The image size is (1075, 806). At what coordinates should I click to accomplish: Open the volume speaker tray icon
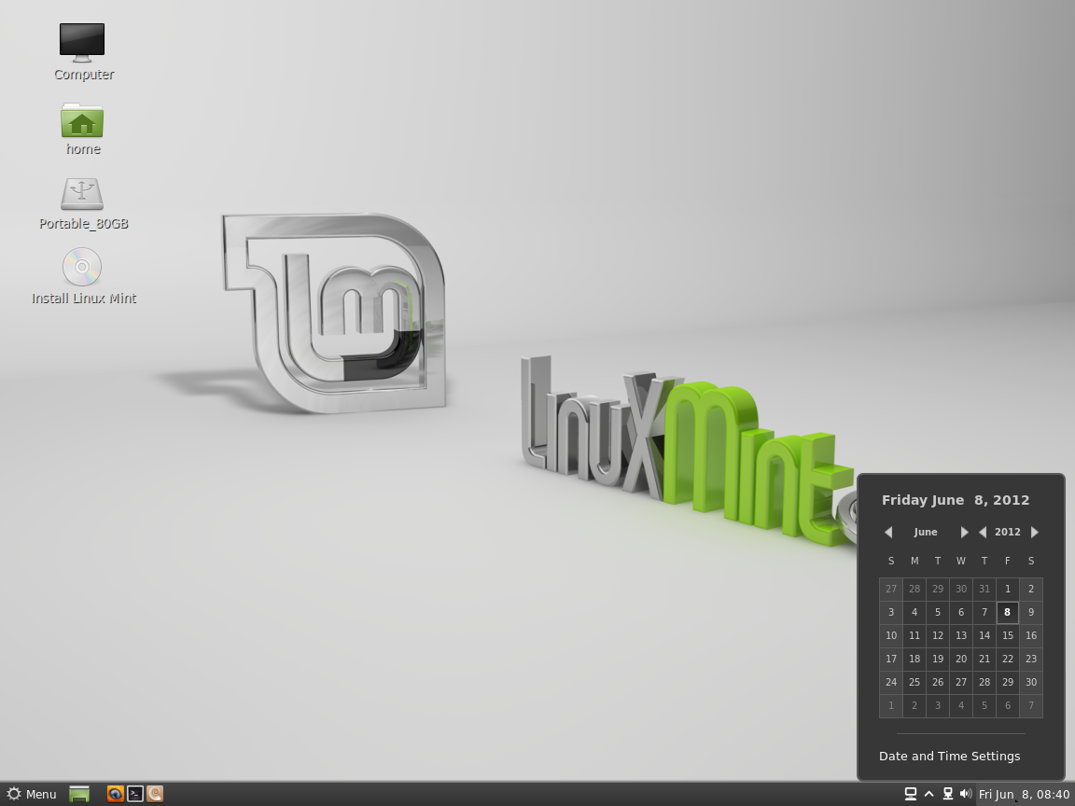(965, 794)
